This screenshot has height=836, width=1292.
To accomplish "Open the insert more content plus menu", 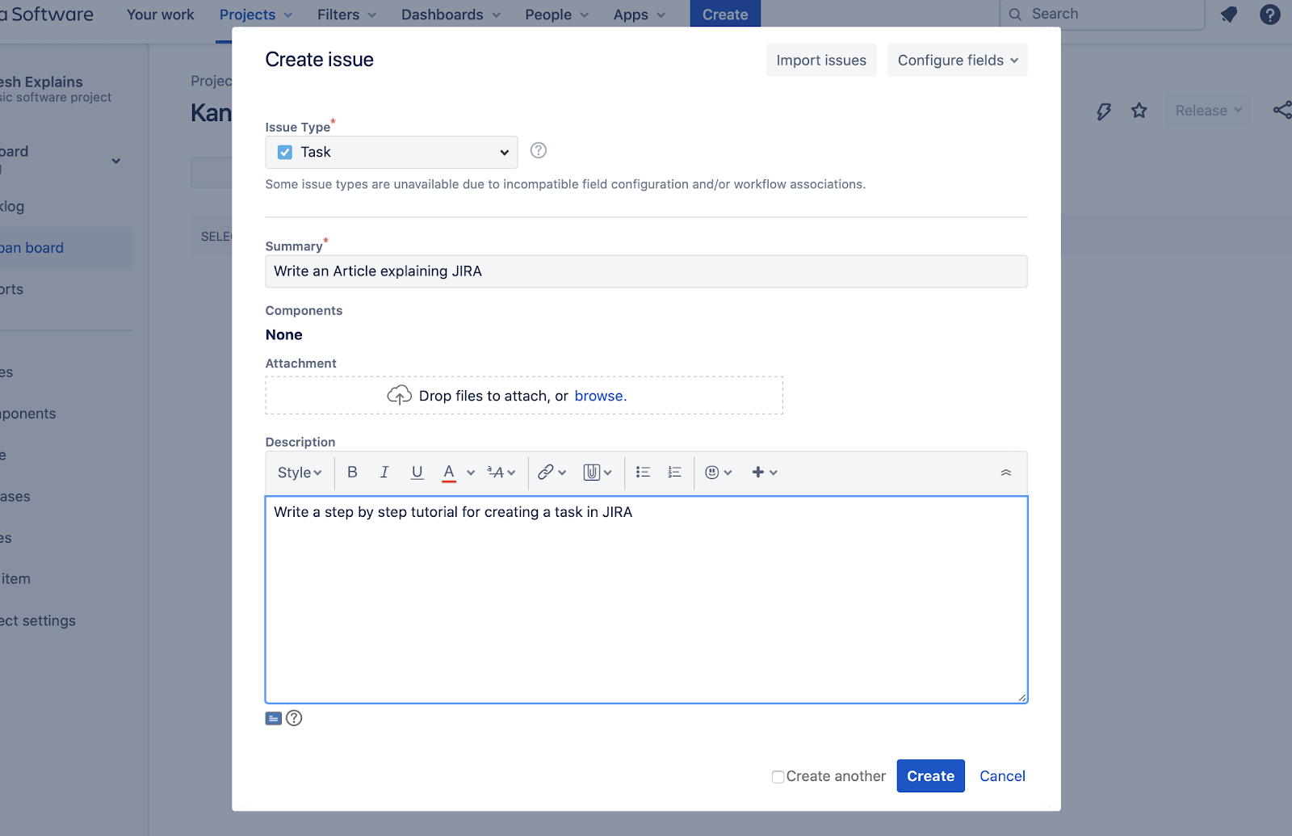I will [764, 473].
